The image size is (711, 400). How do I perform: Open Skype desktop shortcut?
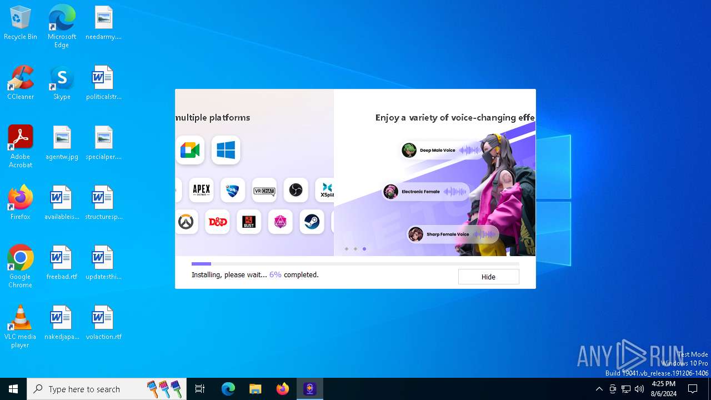coord(62,83)
